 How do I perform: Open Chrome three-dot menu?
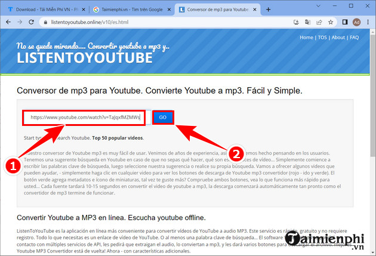point(368,22)
